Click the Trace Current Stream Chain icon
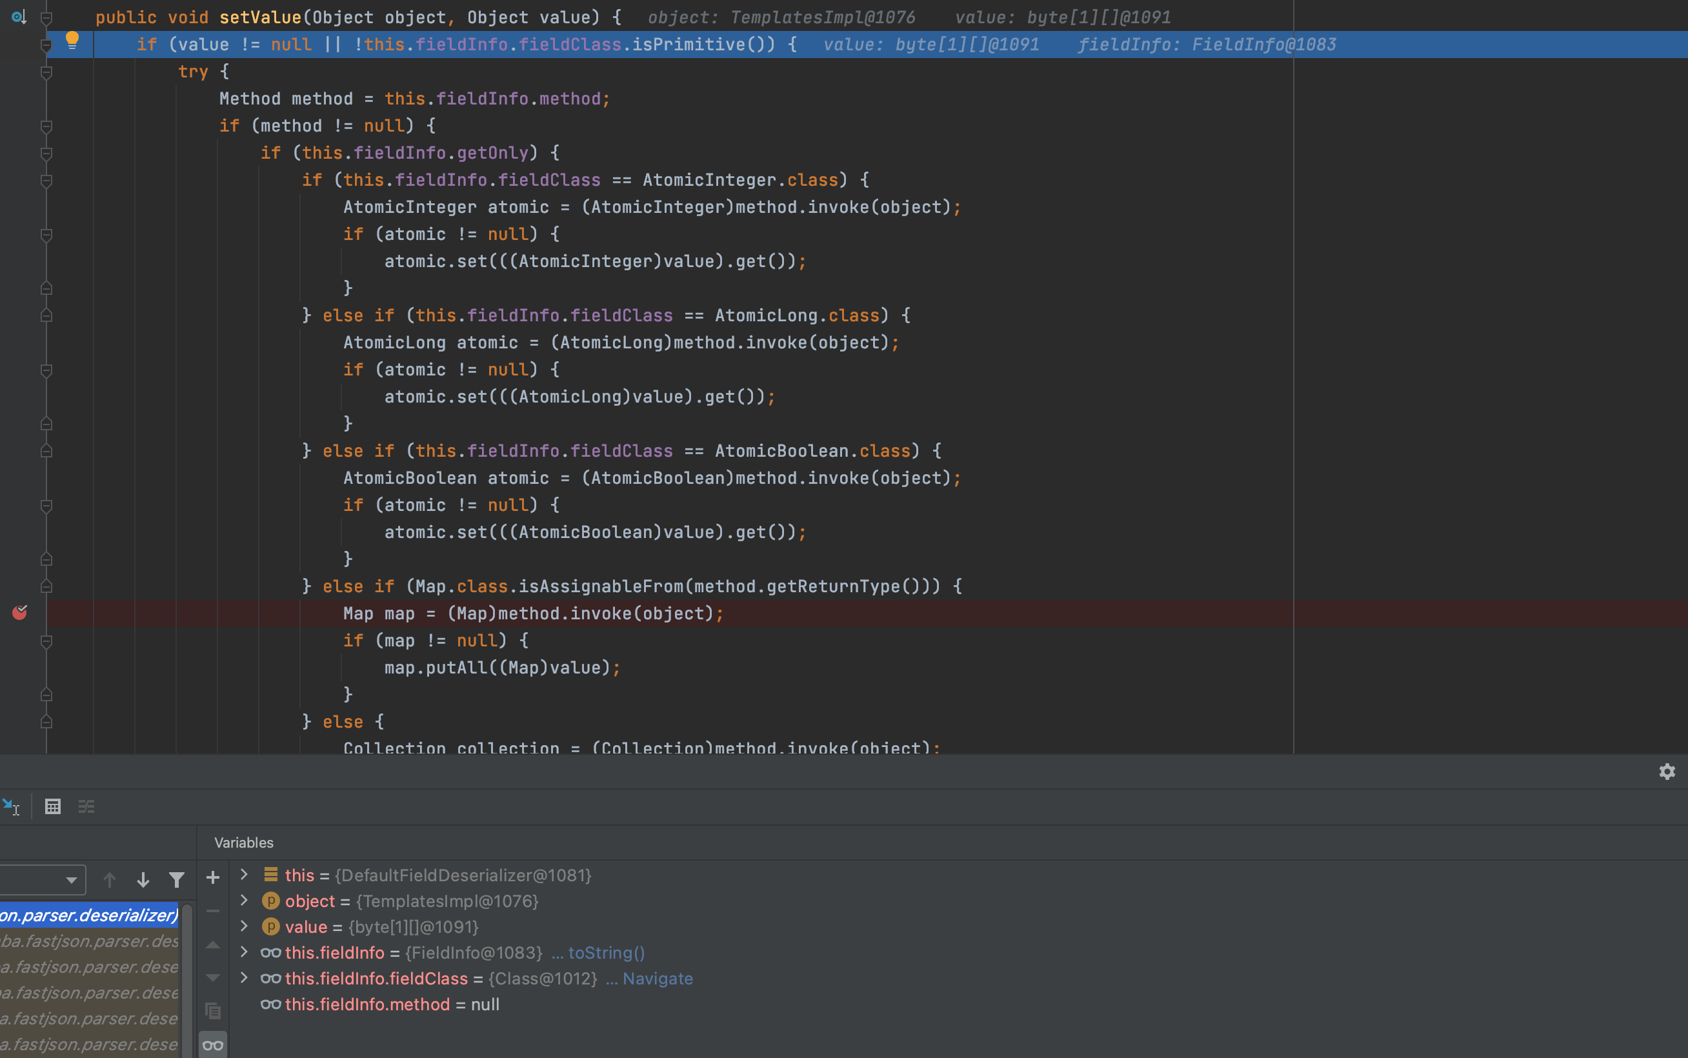The height and width of the screenshot is (1058, 1688). 86,807
